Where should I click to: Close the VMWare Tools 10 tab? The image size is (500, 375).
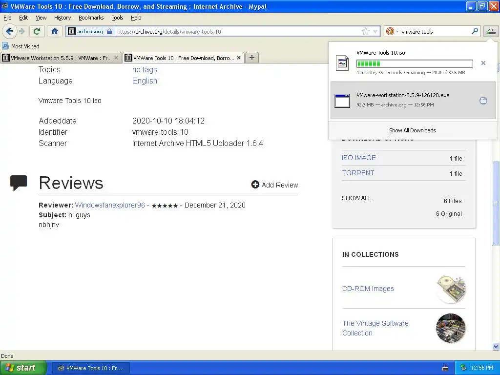(x=238, y=58)
